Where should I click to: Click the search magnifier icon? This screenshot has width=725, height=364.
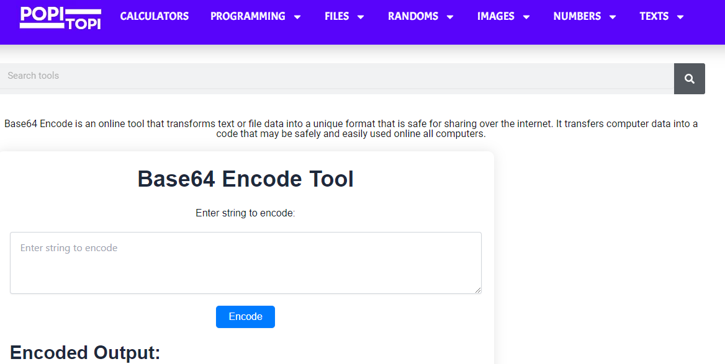(689, 78)
